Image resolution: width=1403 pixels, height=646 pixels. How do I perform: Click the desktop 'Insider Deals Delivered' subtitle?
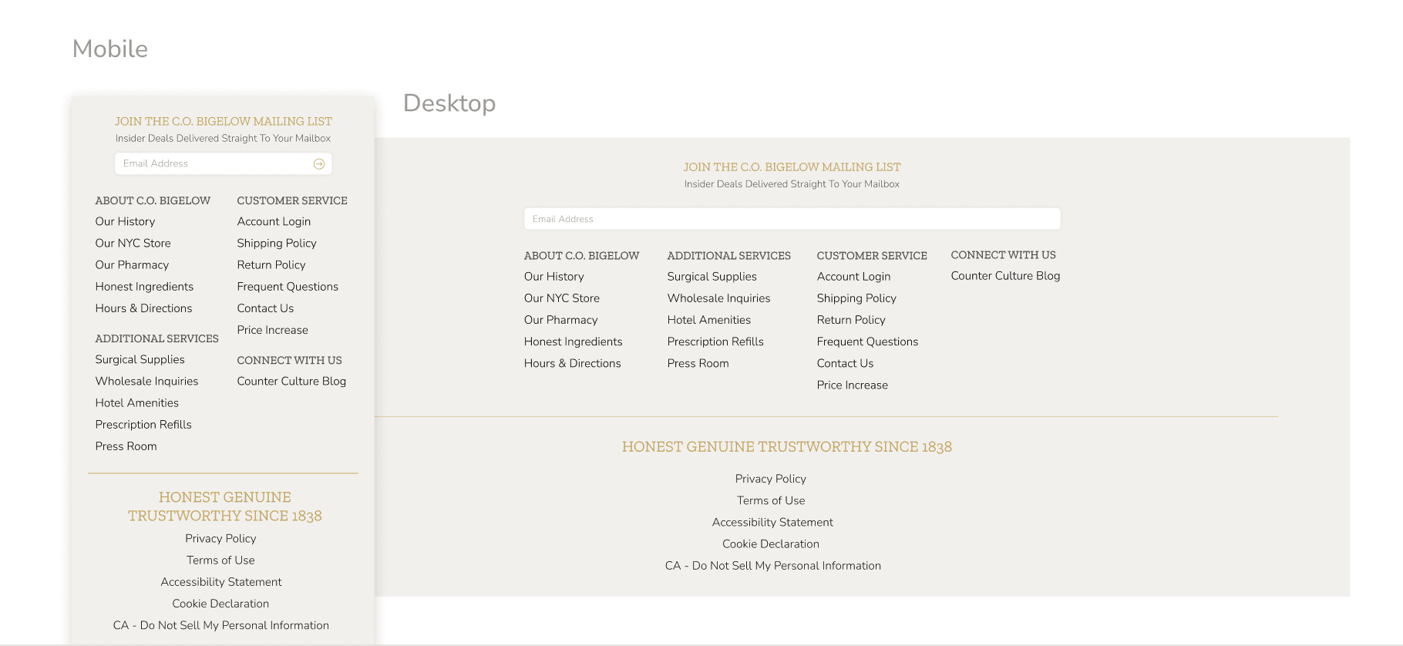click(x=792, y=183)
